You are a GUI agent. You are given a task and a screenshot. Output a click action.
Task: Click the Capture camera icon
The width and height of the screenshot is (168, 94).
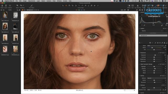[10, 5]
